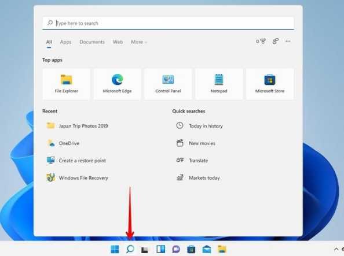Show hidden system tray icons chevron
This screenshot has height=256, width=344.
point(336,249)
